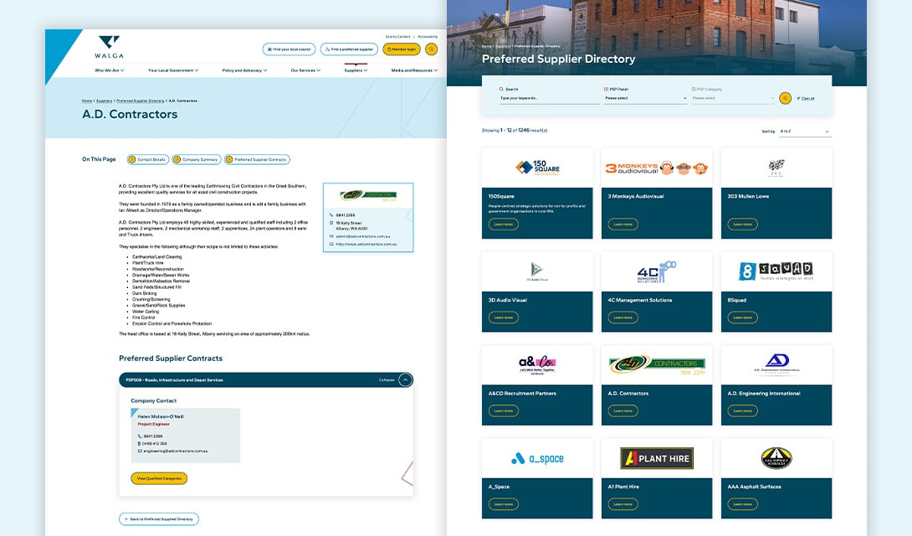
Task: Open the PSP Category dropdown
Action: tap(733, 98)
